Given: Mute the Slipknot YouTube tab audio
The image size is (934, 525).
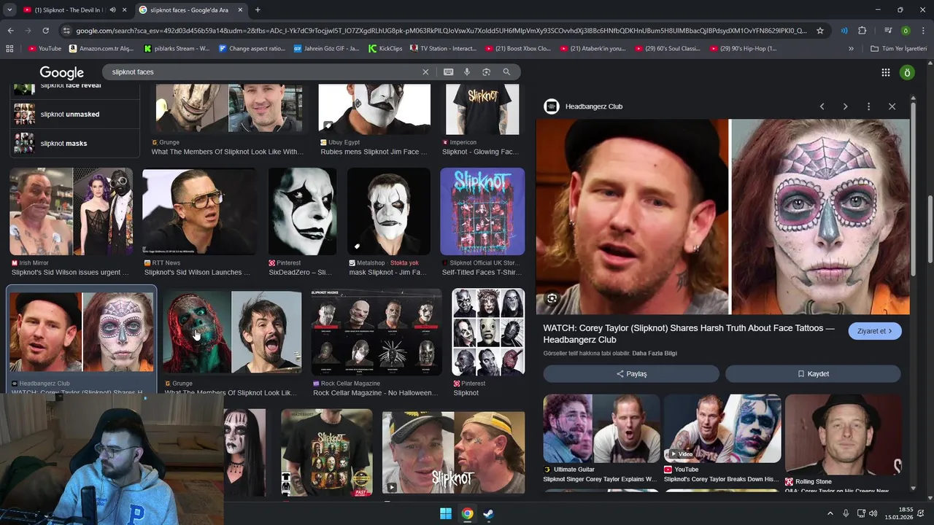Looking at the screenshot, I should click(112, 10).
